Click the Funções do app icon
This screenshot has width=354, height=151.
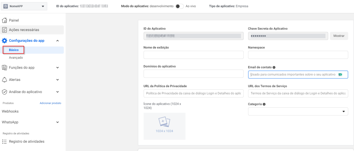coord(4,67)
